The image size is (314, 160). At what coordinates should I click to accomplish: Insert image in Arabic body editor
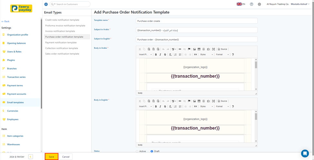click(195, 49)
